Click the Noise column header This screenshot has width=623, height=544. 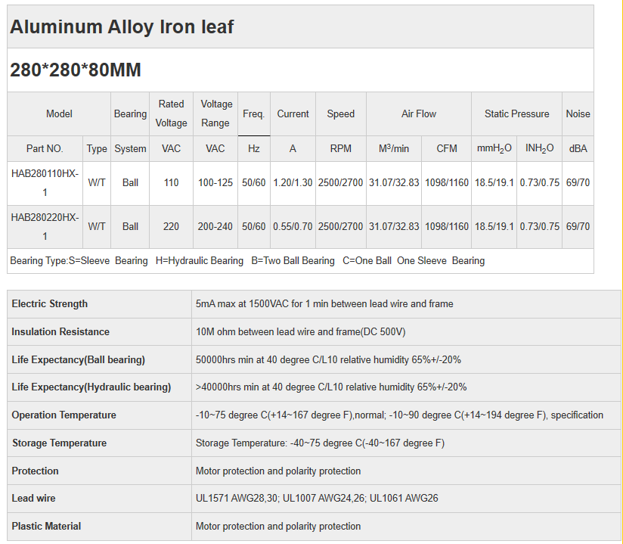(578, 114)
